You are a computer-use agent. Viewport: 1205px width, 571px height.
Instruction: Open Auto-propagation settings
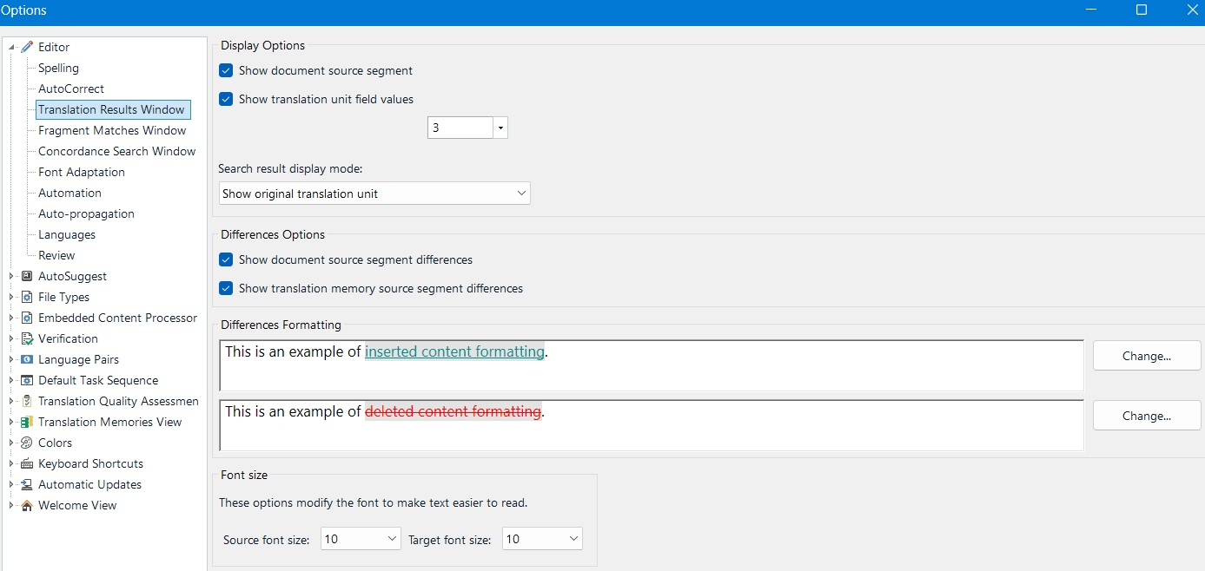point(86,213)
